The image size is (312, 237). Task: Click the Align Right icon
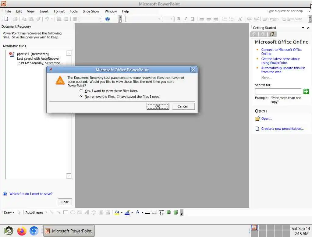point(216,19)
